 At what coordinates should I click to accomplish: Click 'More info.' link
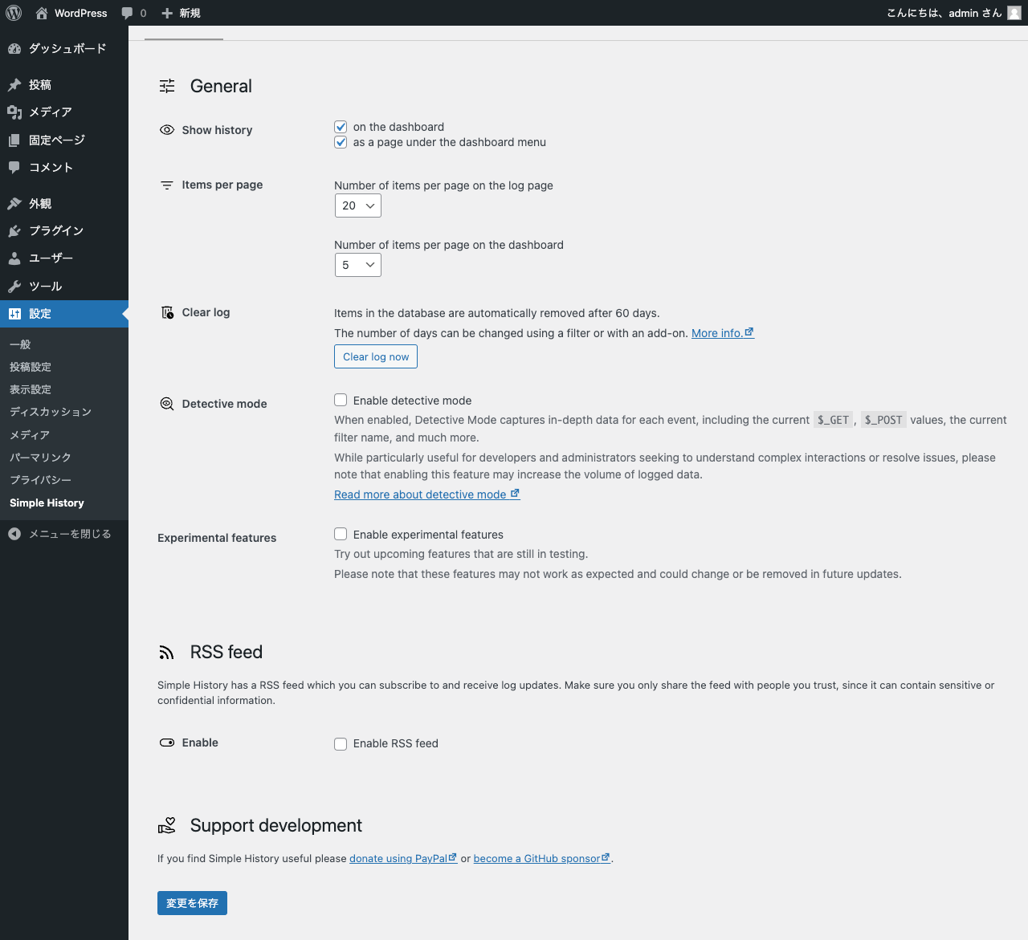click(723, 333)
